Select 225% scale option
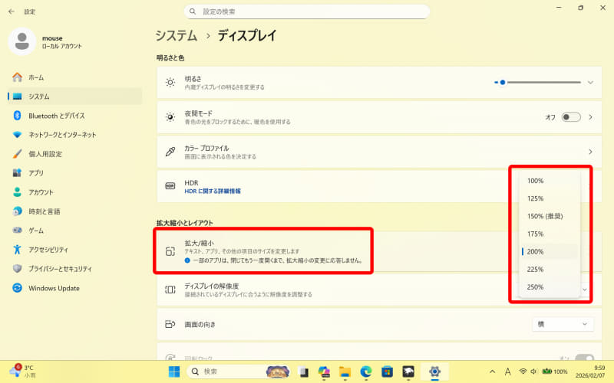Screen dimensions: 614x383 [x=549, y=270]
